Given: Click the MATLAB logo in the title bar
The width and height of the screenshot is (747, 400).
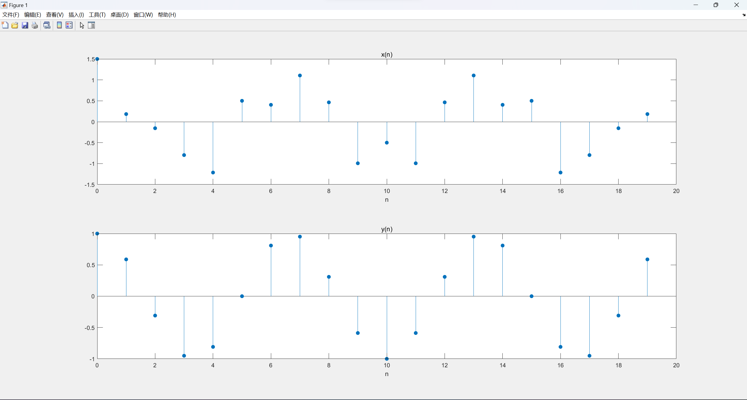Looking at the screenshot, I should (x=4, y=5).
